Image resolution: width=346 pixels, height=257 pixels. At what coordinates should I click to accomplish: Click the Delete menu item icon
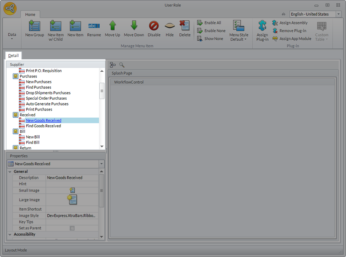click(185, 26)
